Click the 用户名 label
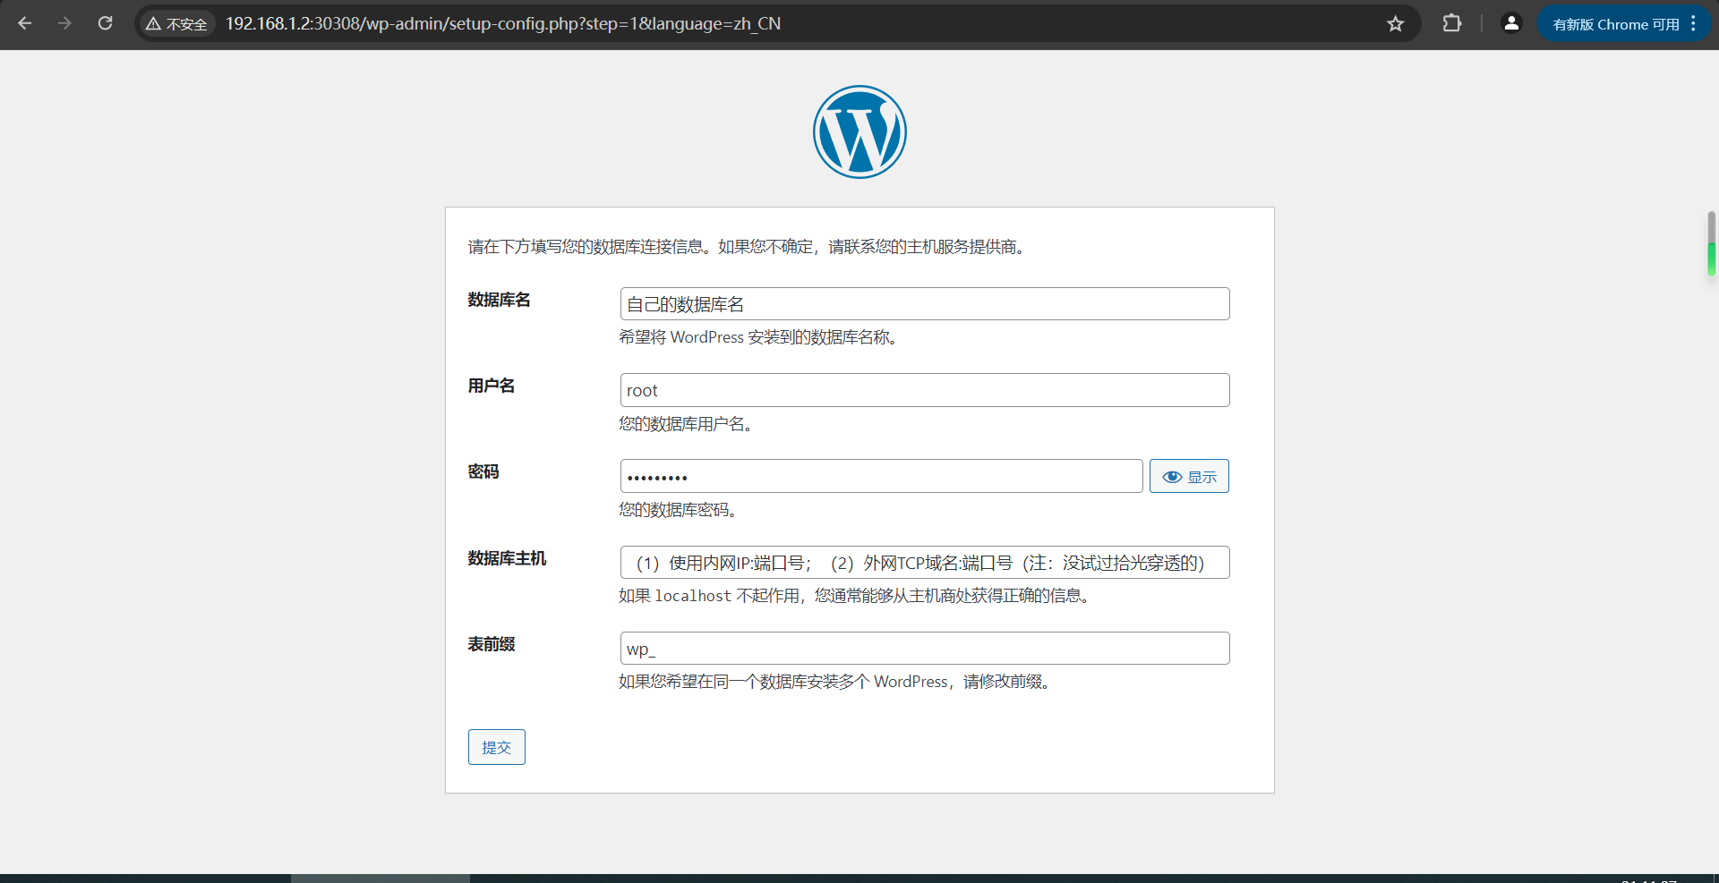 (x=491, y=386)
